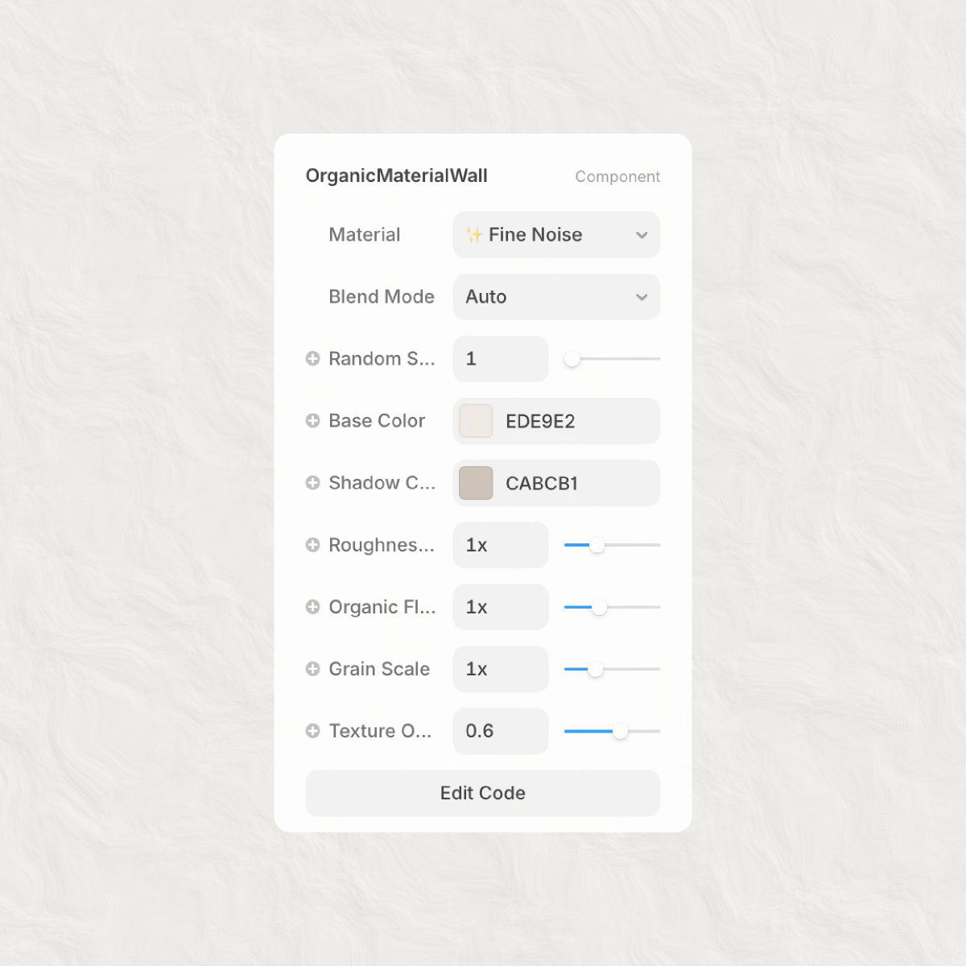Screen dimensions: 966x966
Task: Click the Random Seed value field
Action: (501, 359)
